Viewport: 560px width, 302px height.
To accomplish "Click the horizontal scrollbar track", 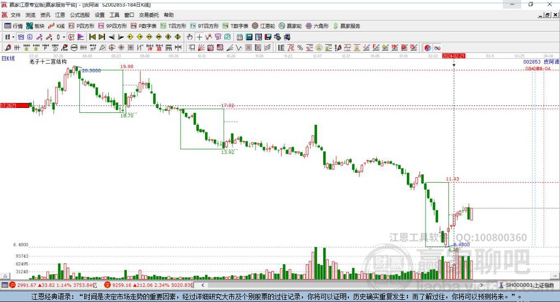I will point(342,285).
